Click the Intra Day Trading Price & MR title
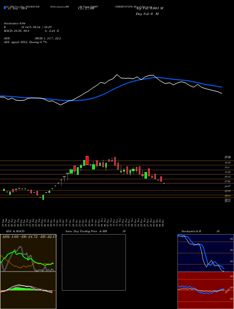The width and height of the screenshot is (234, 309). [x=86, y=231]
